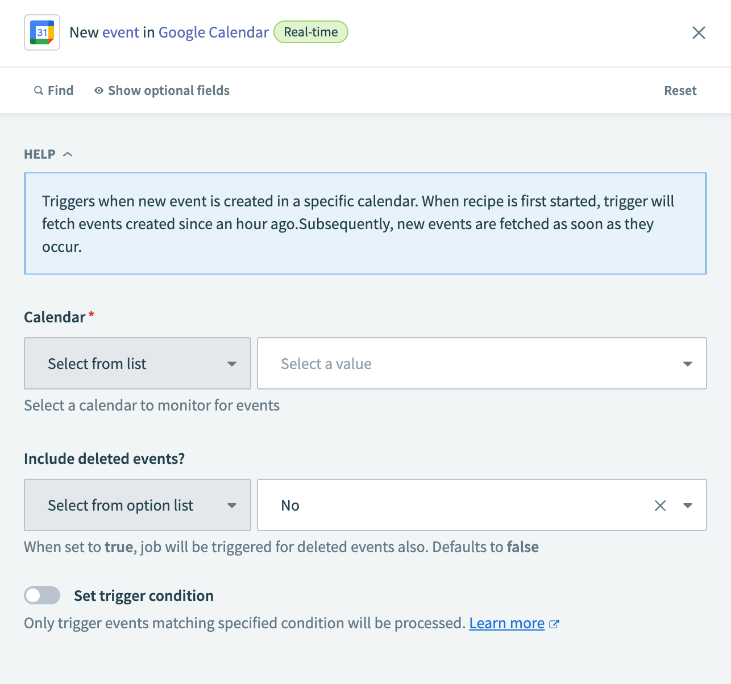Expand the dropdown arrow in the "No" field
731x684 pixels.
pyautogui.click(x=688, y=505)
